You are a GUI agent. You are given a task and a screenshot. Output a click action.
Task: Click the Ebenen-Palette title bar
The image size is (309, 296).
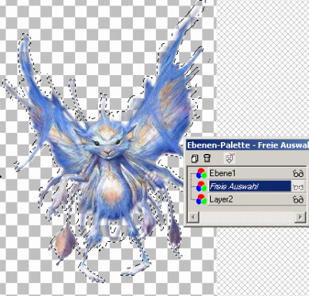[x=247, y=145]
